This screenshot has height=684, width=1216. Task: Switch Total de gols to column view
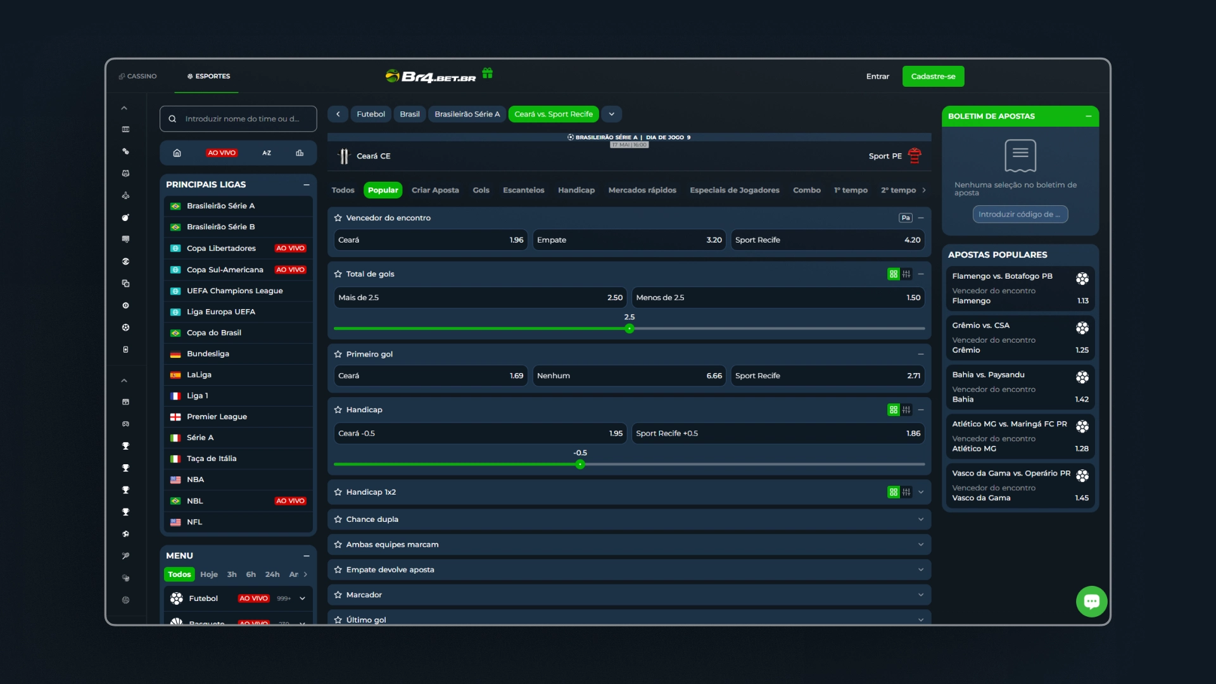tap(906, 274)
